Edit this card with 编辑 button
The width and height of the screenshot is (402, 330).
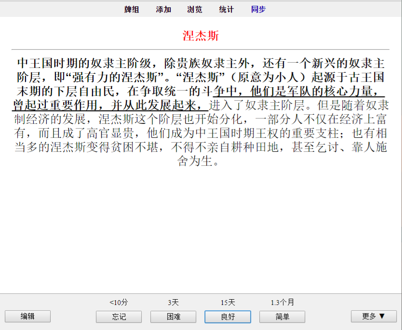pyautogui.click(x=27, y=317)
